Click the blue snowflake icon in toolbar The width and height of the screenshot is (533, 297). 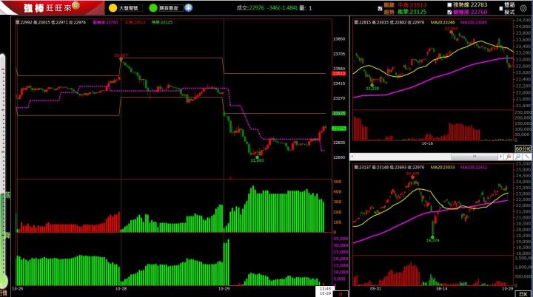click(x=188, y=8)
